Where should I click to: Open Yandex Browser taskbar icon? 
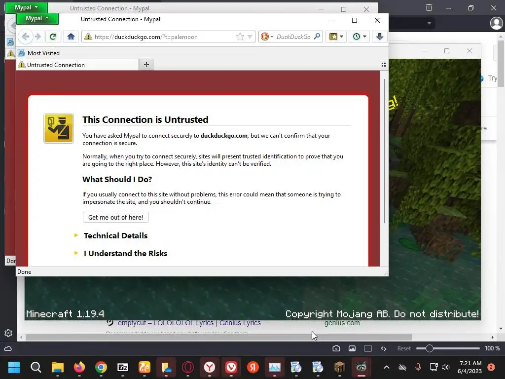pyautogui.click(x=209, y=367)
